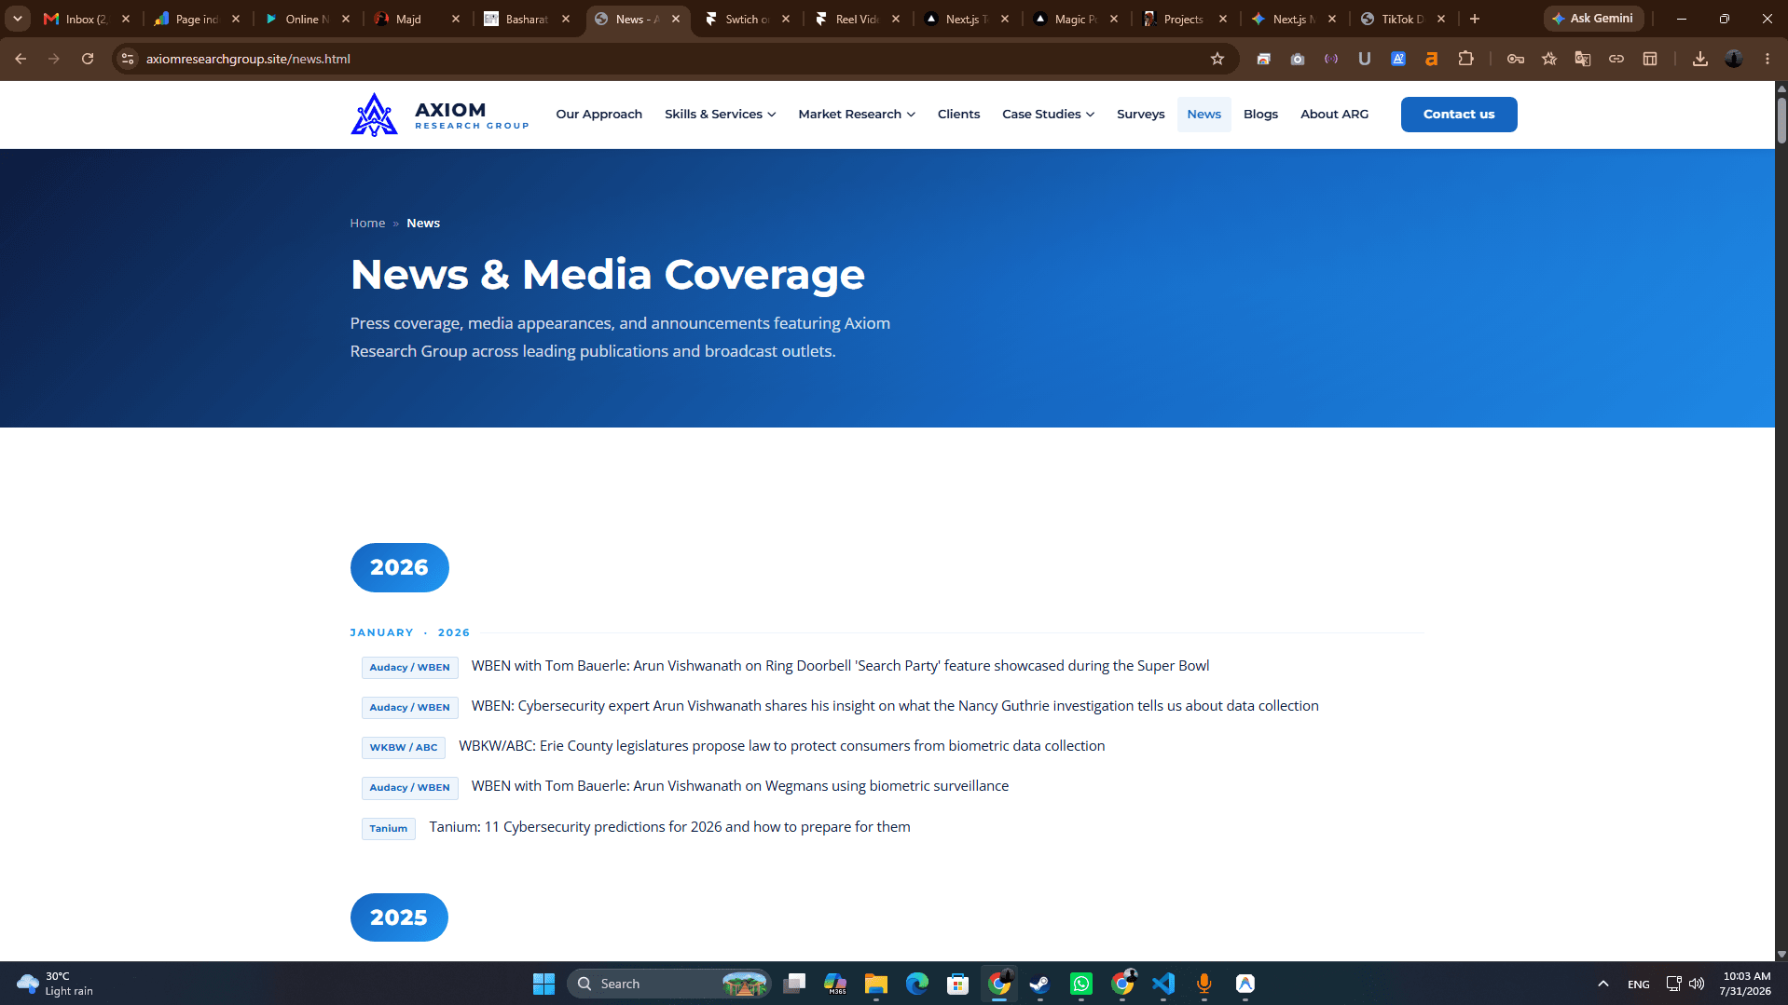Click the page's vertical scrollbar thumb

pos(1781,121)
